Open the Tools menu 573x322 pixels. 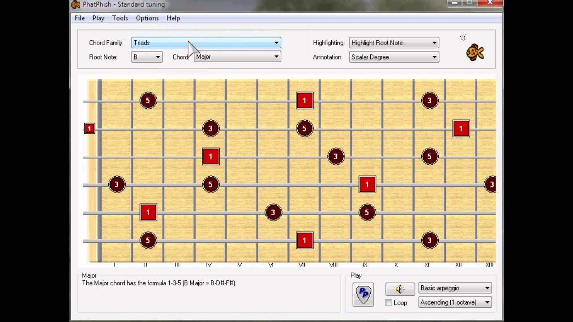tap(120, 18)
